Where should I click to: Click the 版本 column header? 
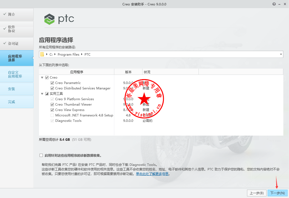128,72
